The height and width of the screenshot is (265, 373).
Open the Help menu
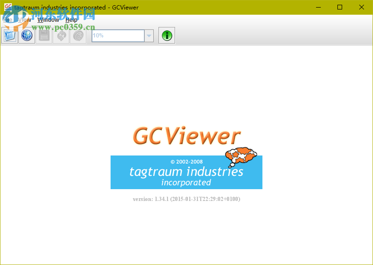(x=71, y=20)
